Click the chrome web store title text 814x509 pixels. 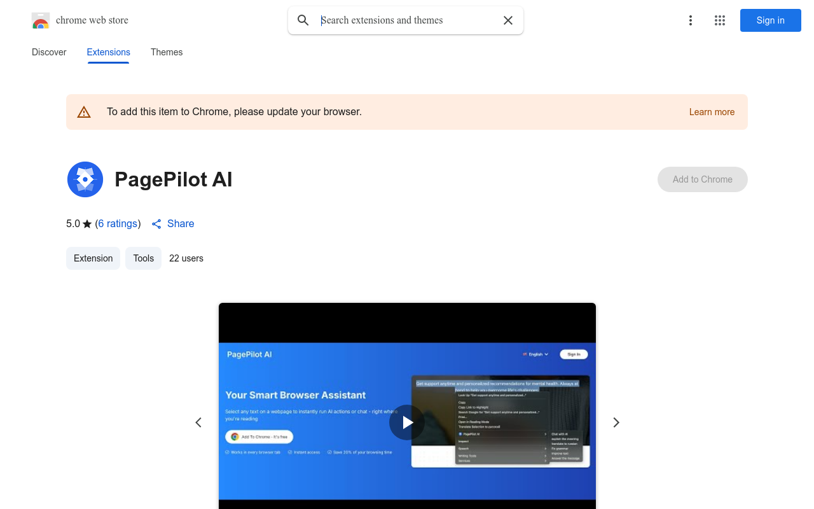(92, 20)
